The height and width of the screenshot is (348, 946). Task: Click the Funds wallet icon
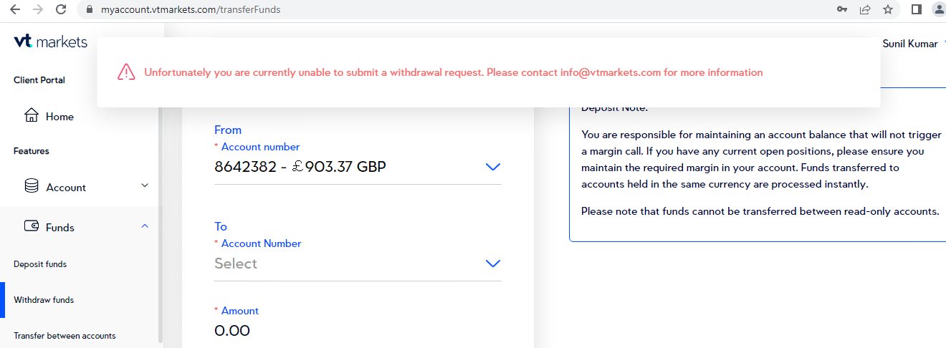click(32, 226)
